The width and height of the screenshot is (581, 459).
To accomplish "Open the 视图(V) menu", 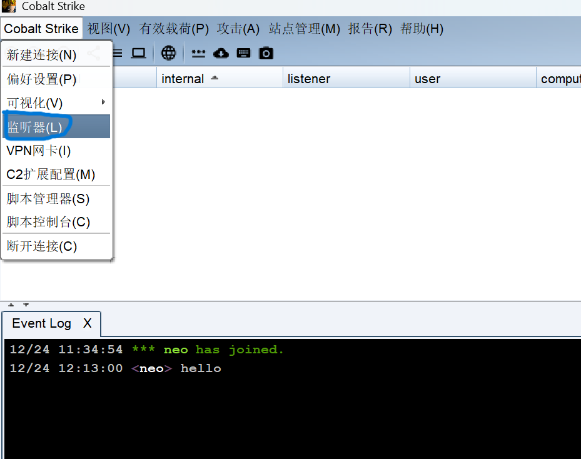I will (x=109, y=29).
